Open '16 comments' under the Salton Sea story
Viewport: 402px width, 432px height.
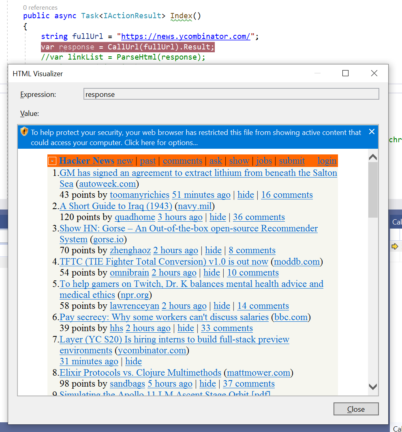[x=287, y=195]
